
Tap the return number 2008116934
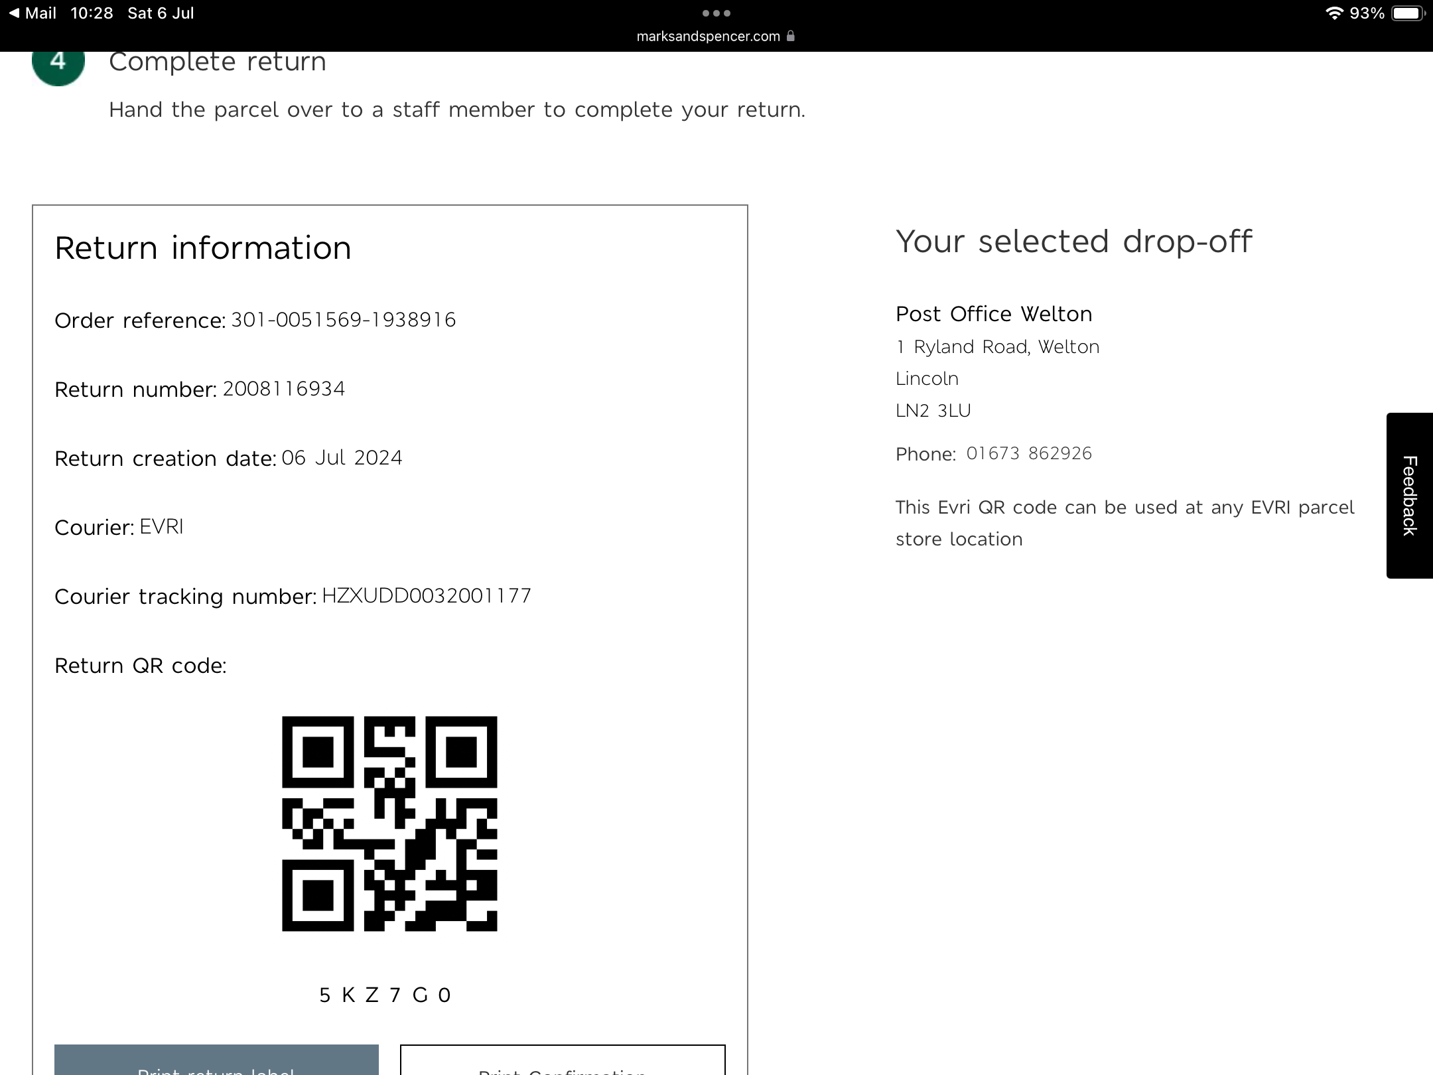pyautogui.click(x=284, y=389)
